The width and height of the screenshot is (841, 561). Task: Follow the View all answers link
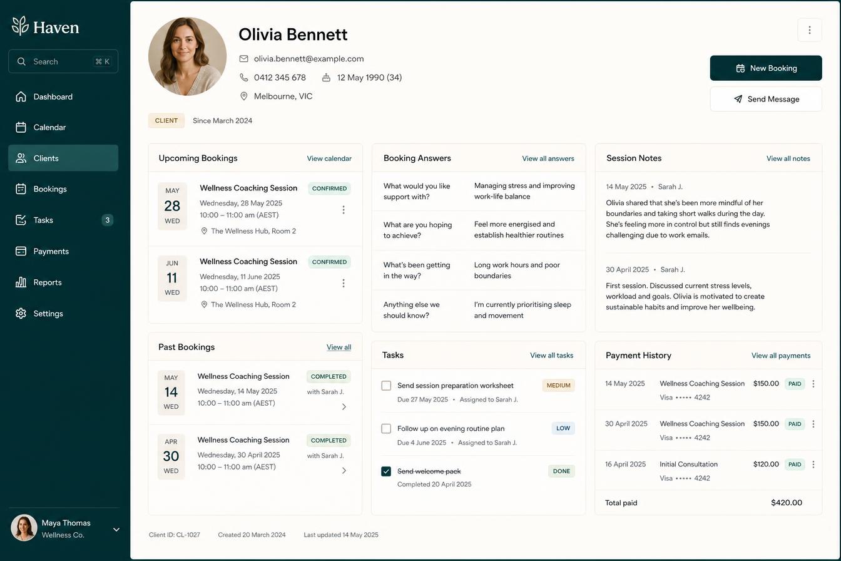(x=548, y=158)
